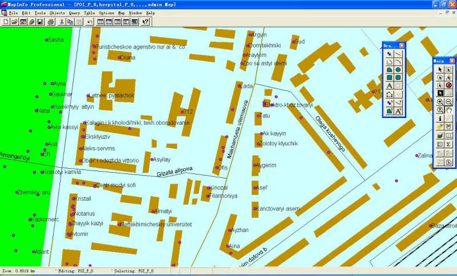The image size is (457, 276).
Task: Select the Zoom-in magnifier tool
Action: point(440,102)
